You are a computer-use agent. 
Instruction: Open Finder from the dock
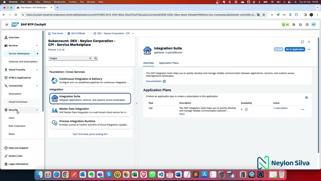39,174
